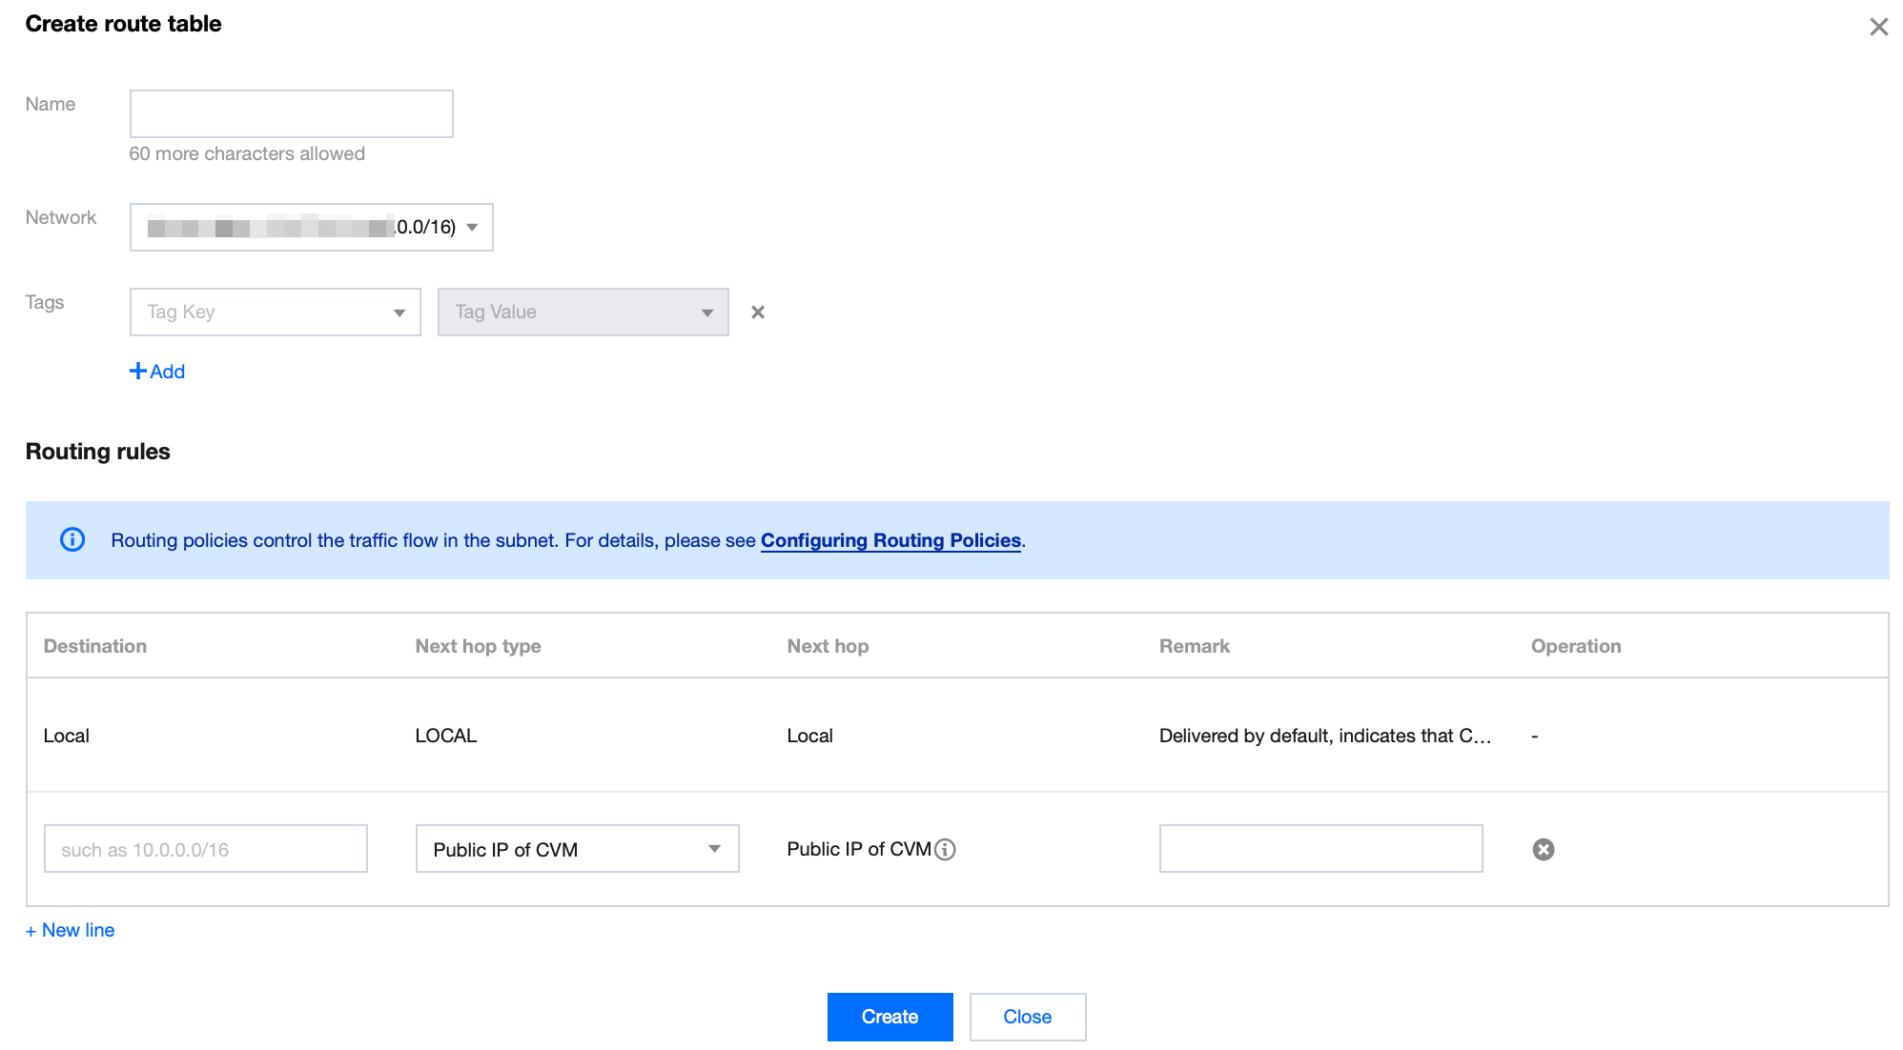Remove the tag row with X icon
Viewport: 1903px width, 1050px height.
(x=758, y=313)
